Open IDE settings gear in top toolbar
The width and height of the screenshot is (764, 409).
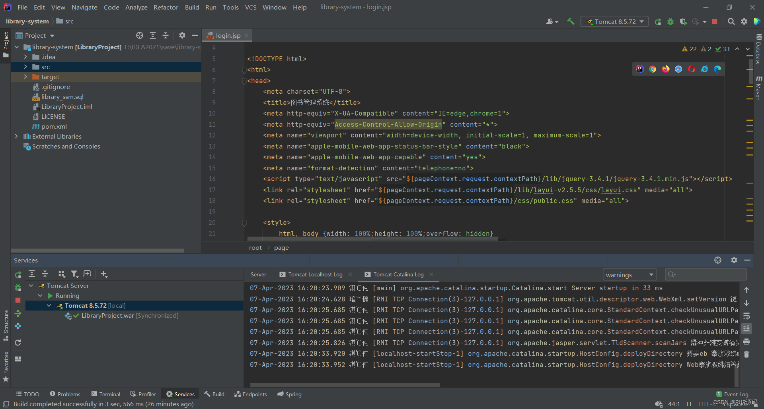[x=744, y=21]
